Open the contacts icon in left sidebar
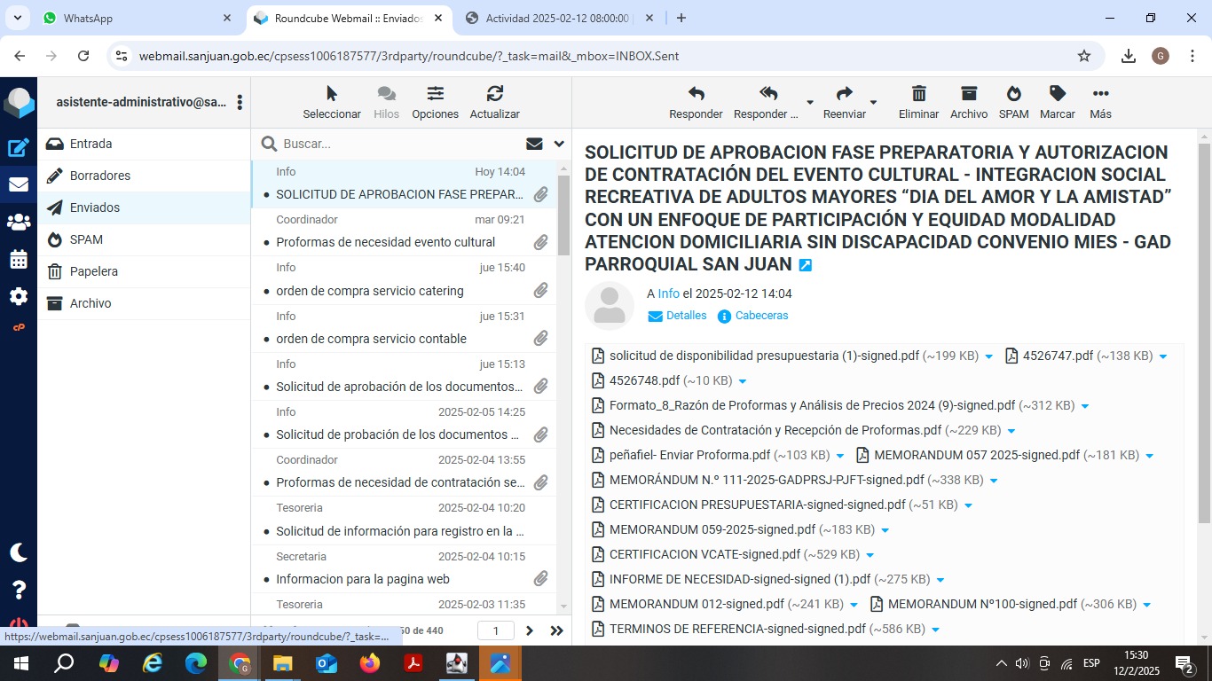The image size is (1212, 681). (x=19, y=223)
